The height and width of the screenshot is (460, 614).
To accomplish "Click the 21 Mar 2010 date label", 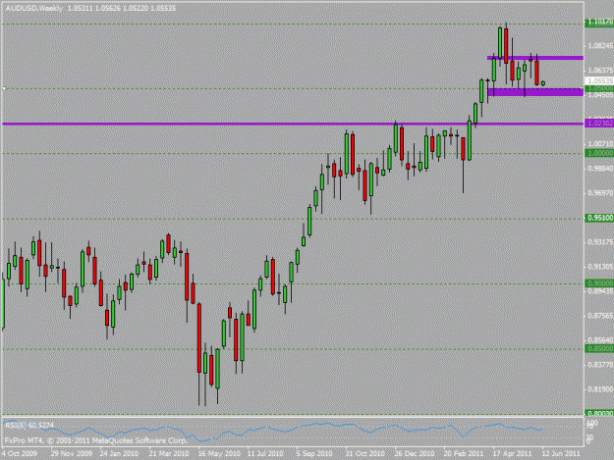I will point(169,453).
